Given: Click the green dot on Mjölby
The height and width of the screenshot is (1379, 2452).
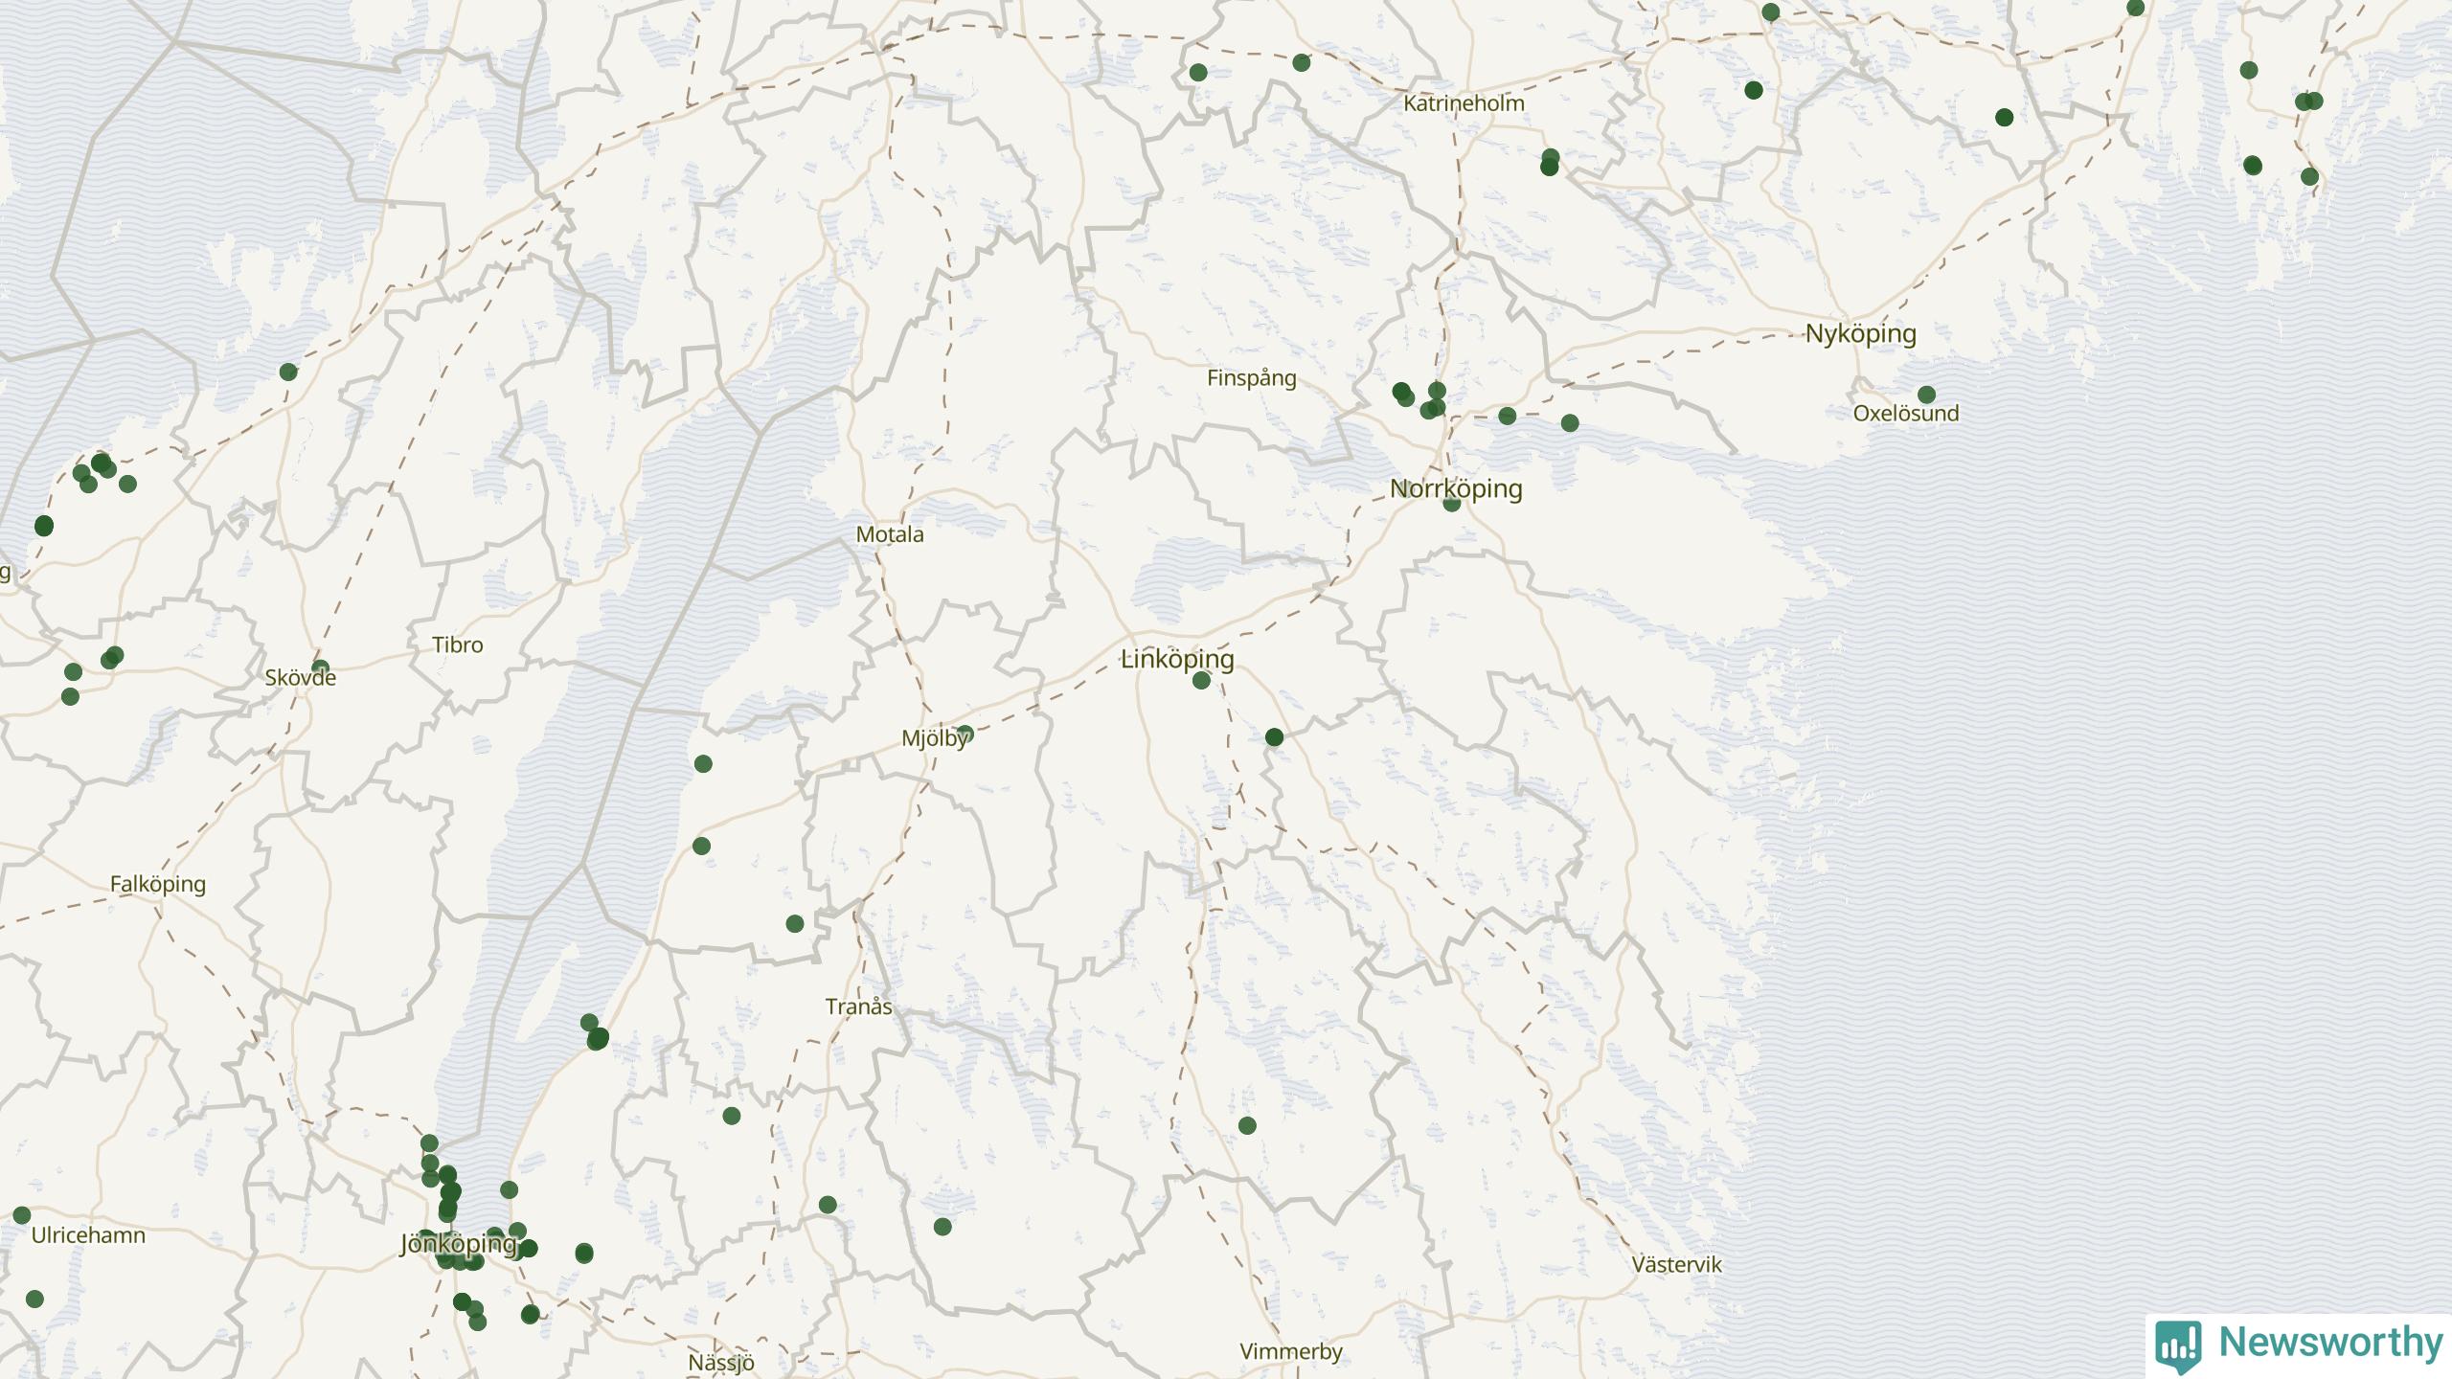Looking at the screenshot, I should tap(965, 735).
